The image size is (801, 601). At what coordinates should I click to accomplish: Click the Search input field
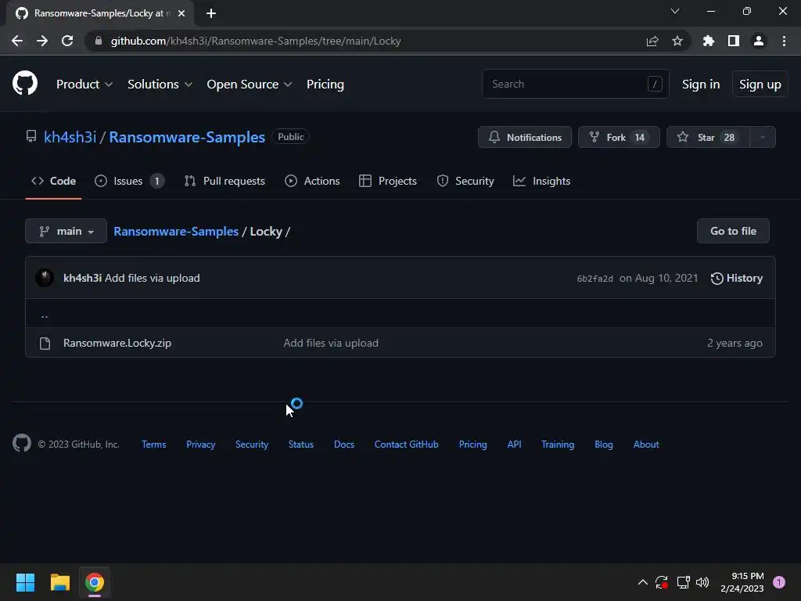[x=575, y=84]
